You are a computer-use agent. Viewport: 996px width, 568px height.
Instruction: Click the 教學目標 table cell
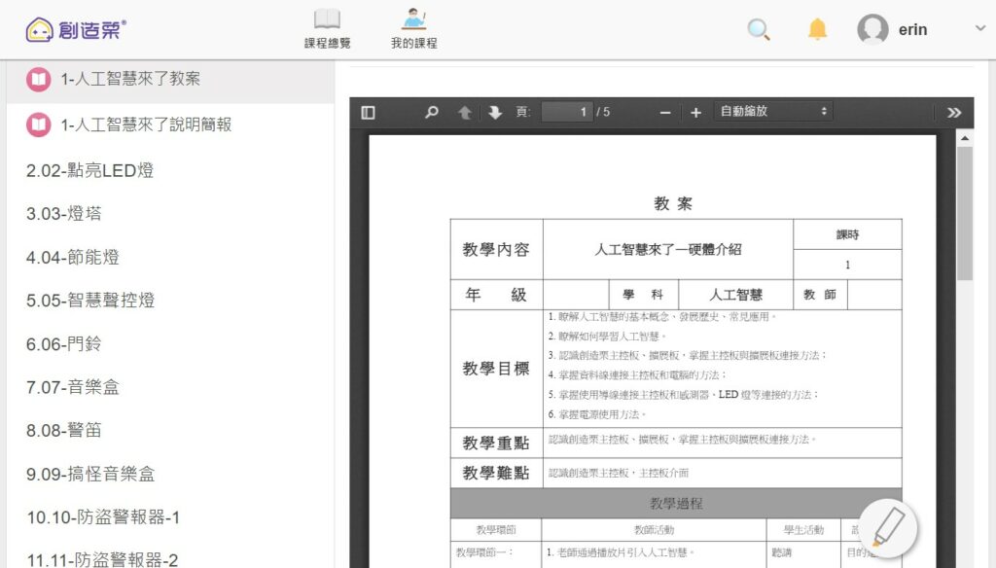496,369
